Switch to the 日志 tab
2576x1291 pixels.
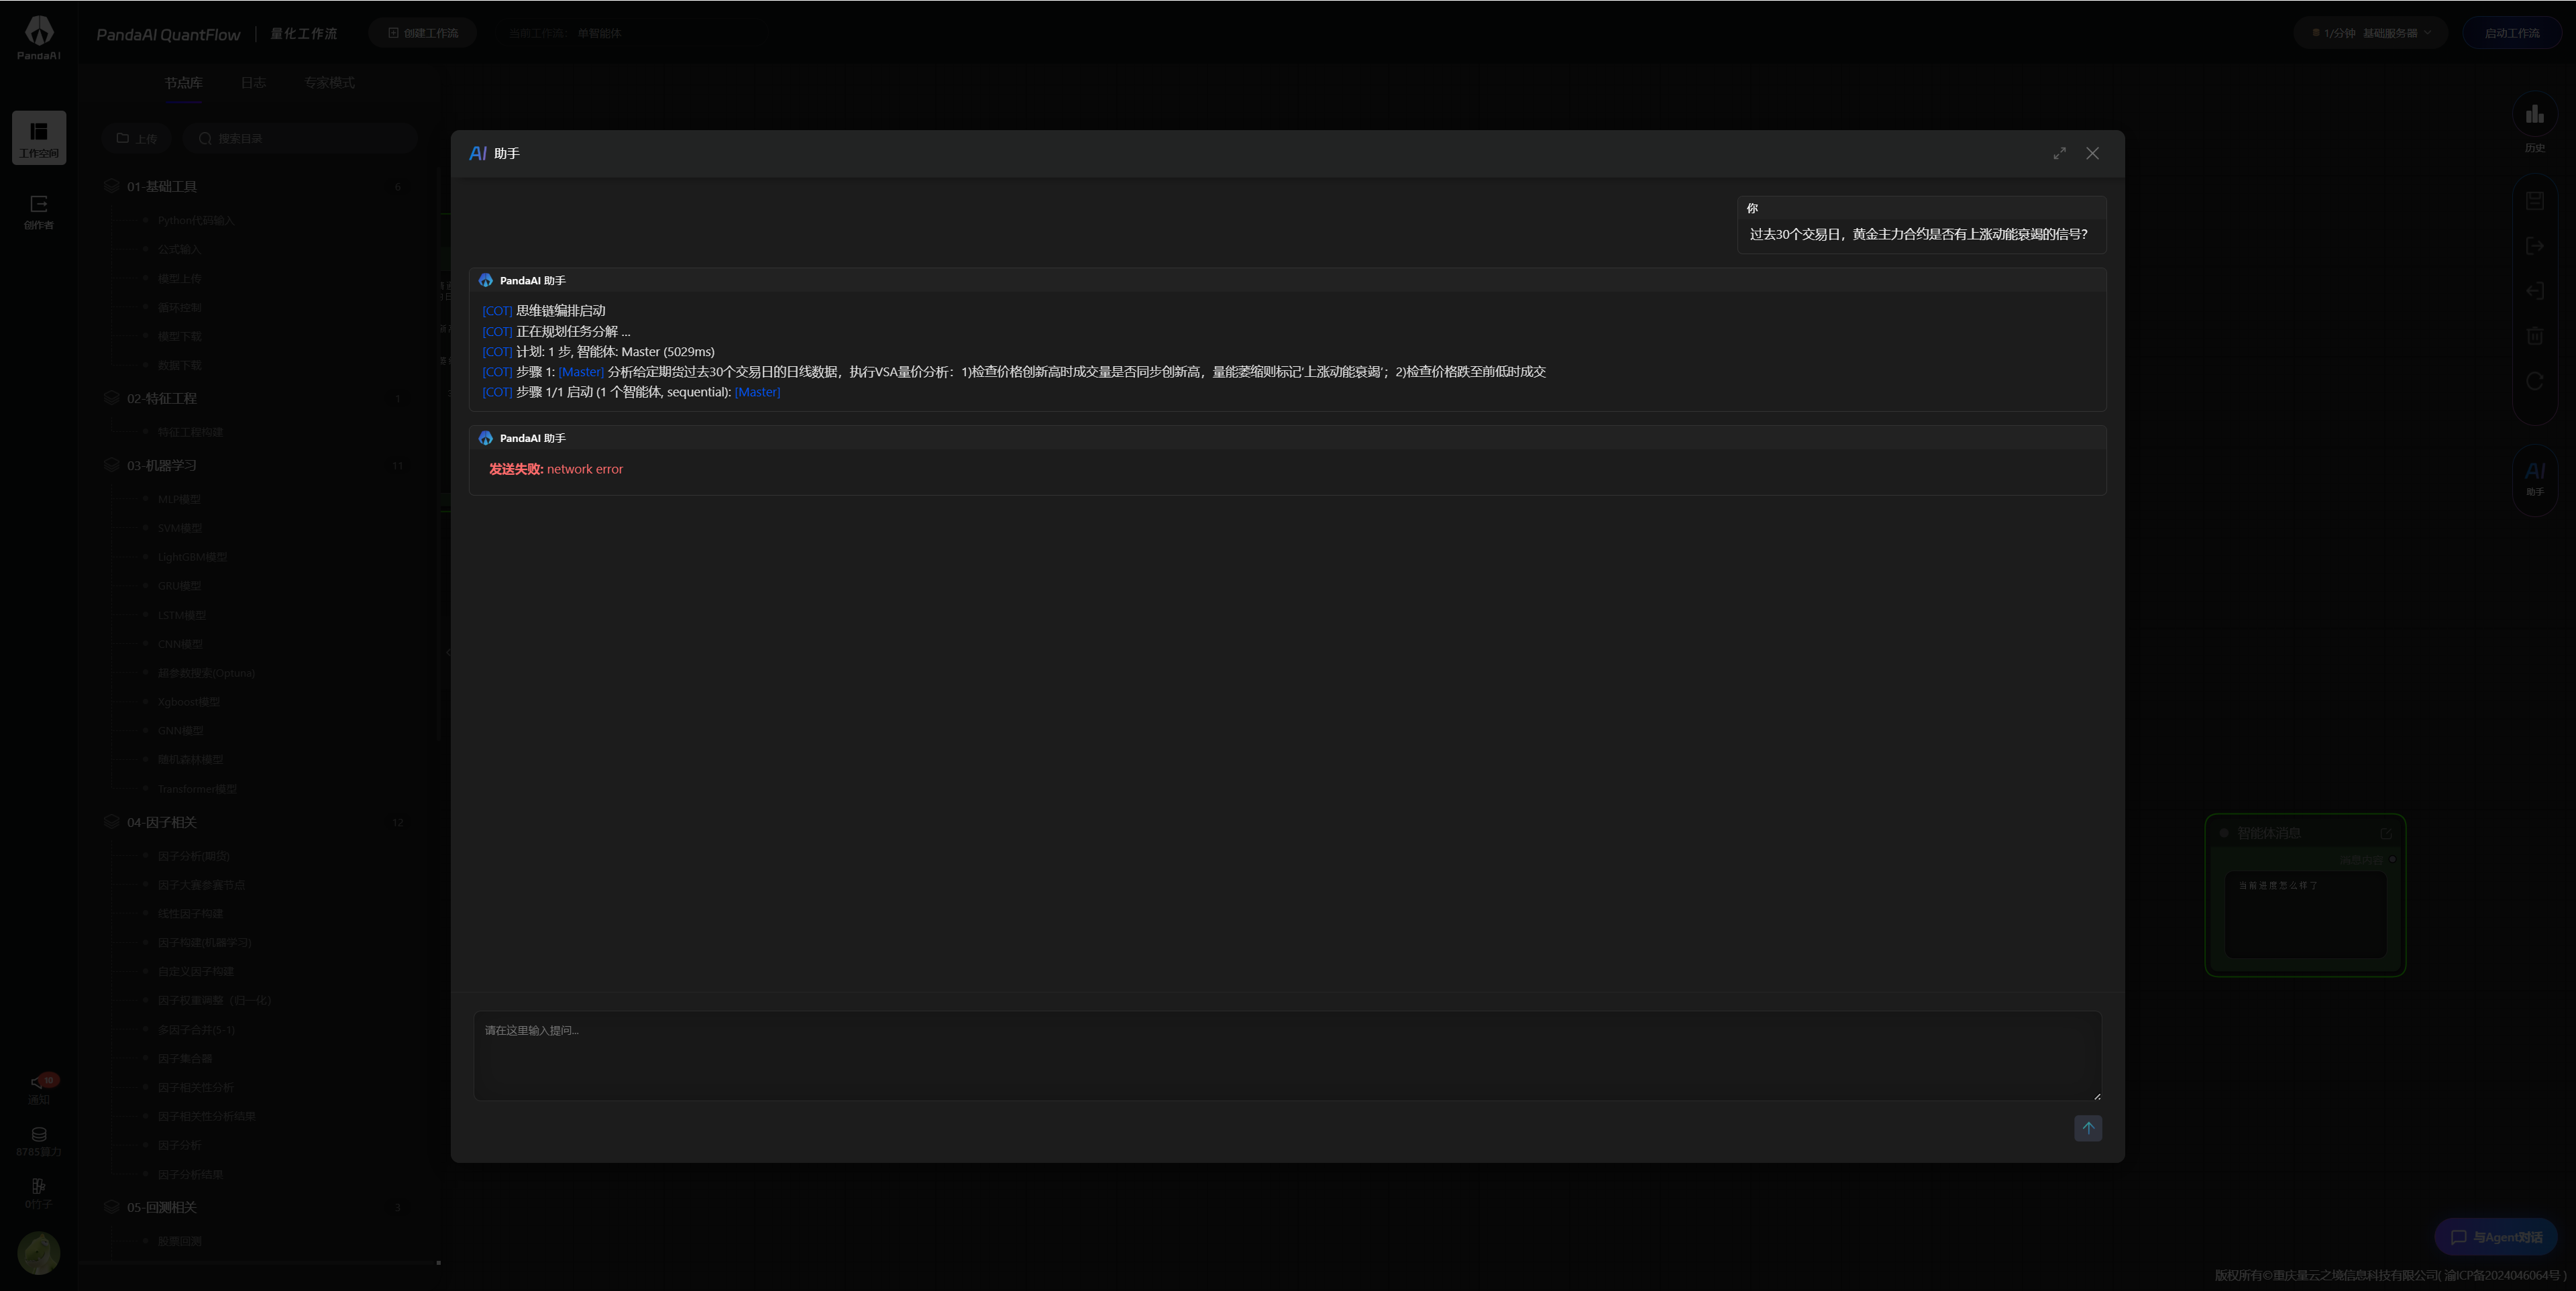point(253,83)
